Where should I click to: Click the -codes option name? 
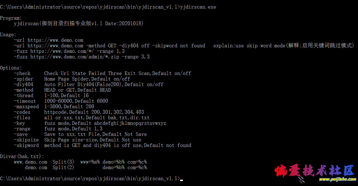pos(22,112)
